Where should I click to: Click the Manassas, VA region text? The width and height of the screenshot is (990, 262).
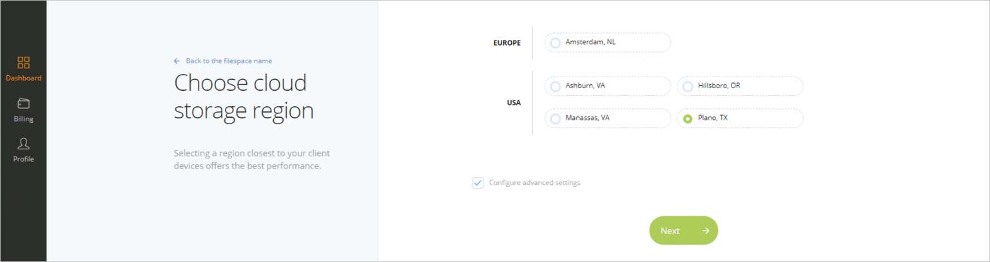click(588, 118)
